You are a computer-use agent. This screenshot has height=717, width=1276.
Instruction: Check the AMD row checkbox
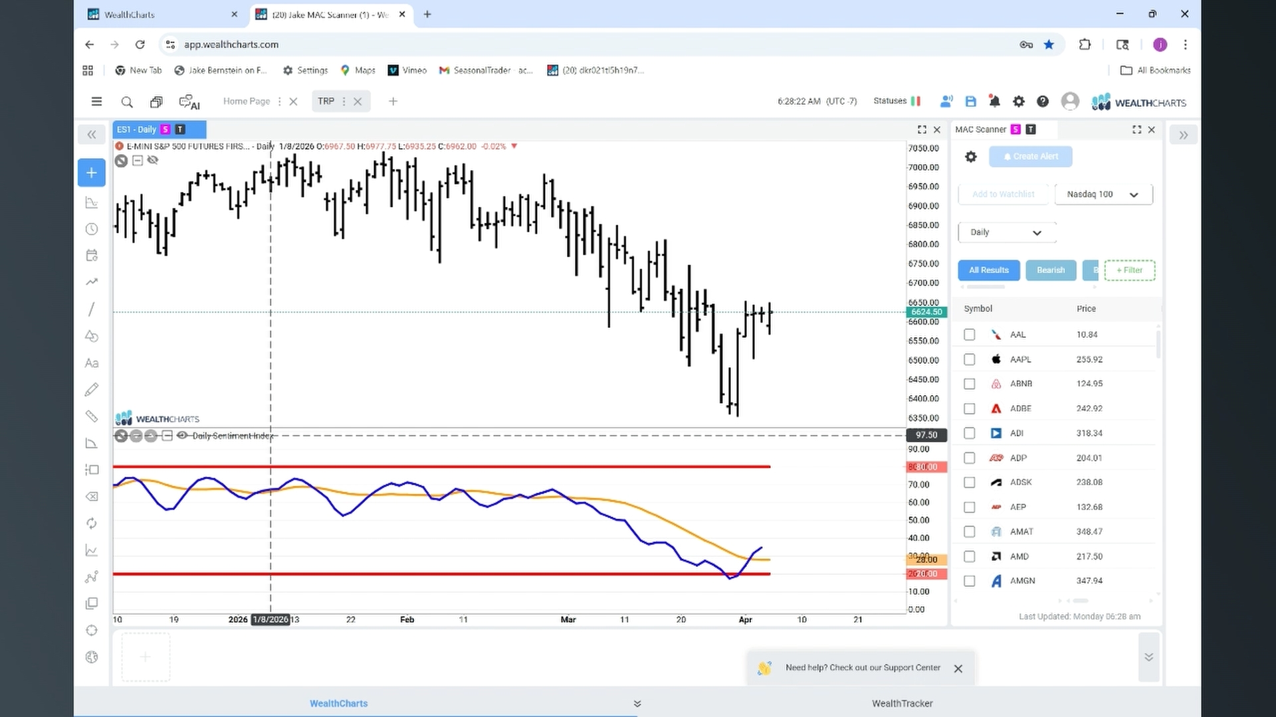click(x=970, y=556)
